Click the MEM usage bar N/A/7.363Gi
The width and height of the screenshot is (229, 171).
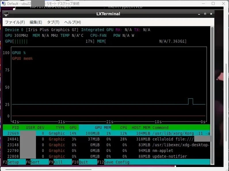coord(142,41)
